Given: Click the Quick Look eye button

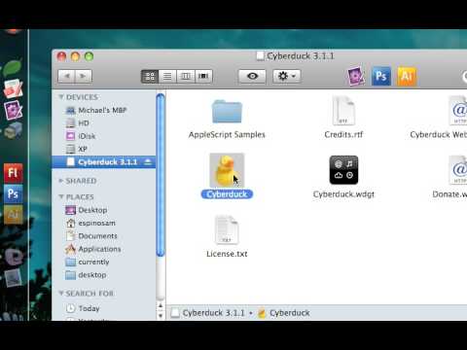Looking at the screenshot, I should pos(252,76).
